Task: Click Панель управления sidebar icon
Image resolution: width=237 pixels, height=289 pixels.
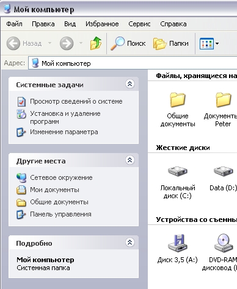Action: pyautogui.click(x=21, y=215)
